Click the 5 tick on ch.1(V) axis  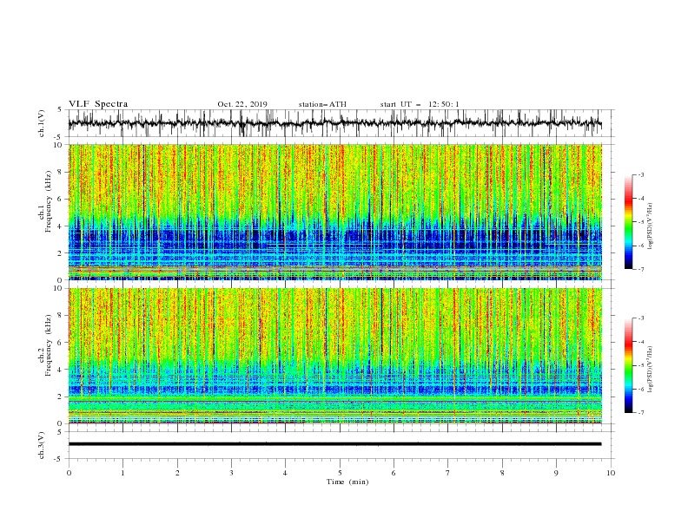60,109
